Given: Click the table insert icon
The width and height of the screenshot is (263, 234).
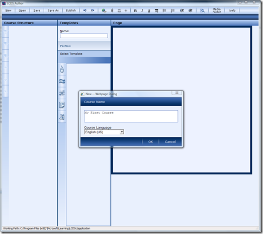Looking at the screenshot, I should point(156,11).
